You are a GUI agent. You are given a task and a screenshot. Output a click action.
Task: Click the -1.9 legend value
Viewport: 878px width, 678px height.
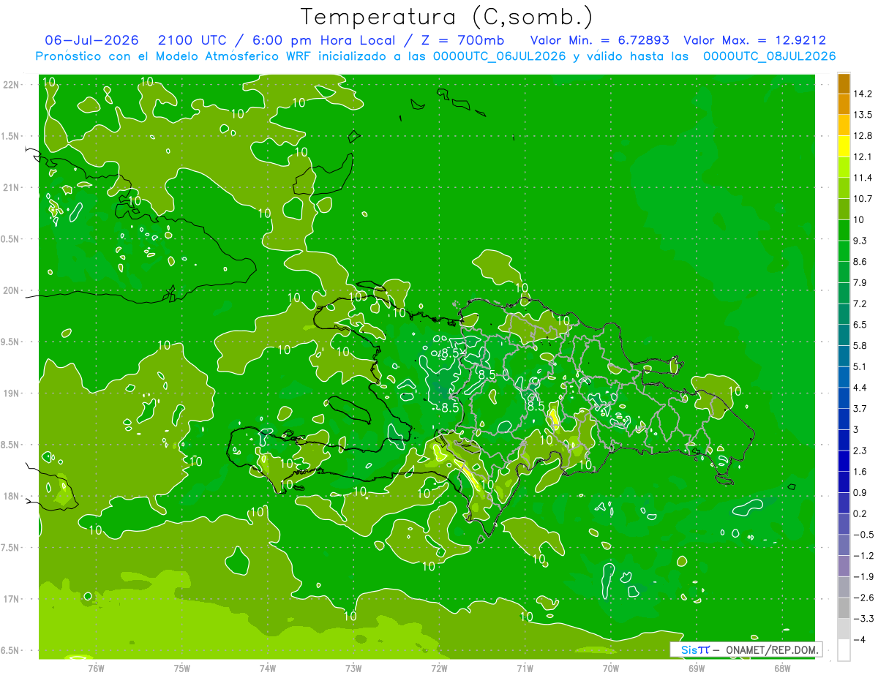coord(863,576)
